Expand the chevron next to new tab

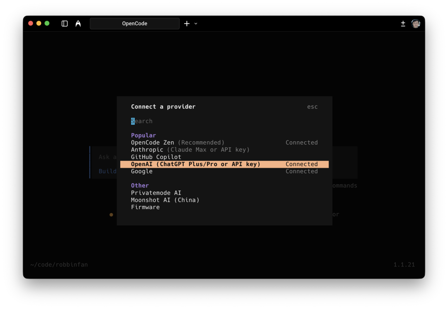point(196,24)
